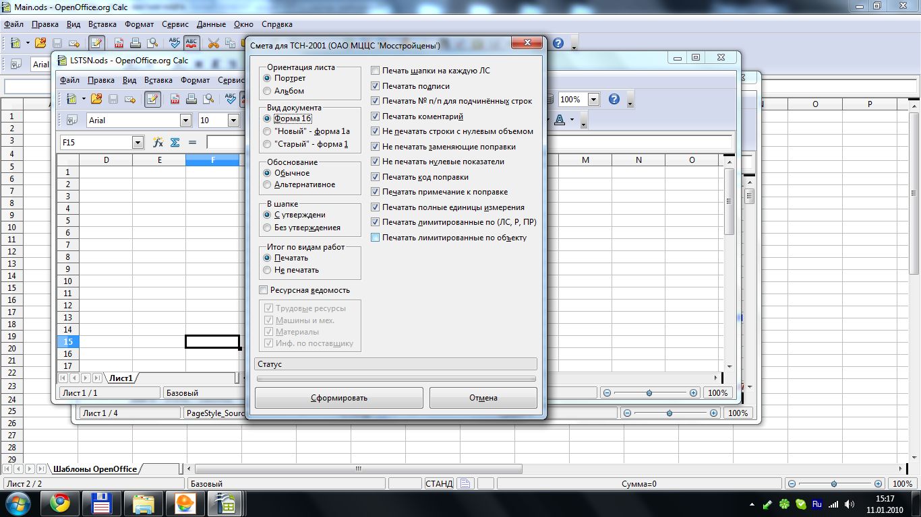Click Page Preview icon in LSTSN.ods window
Screen dimensions: 921x517
click(x=208, y=99)
